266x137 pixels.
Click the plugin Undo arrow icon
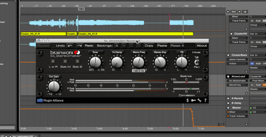[x=70, y=46]
